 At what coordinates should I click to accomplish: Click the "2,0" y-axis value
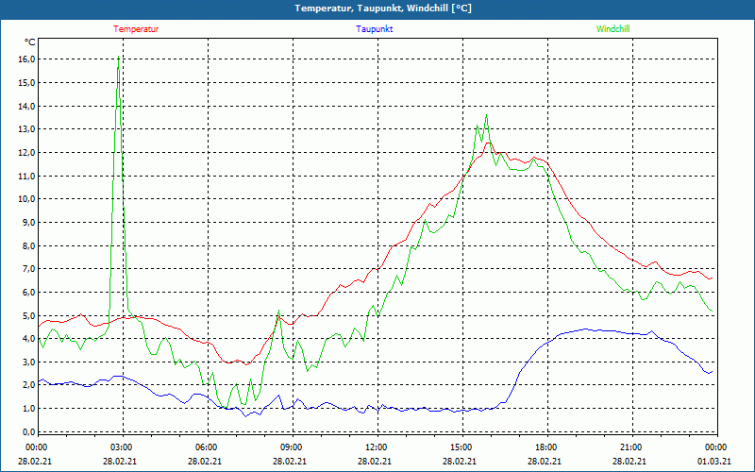coord(29,385)
